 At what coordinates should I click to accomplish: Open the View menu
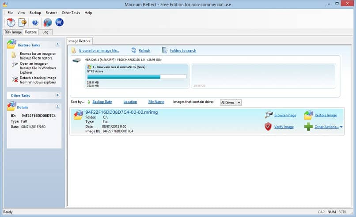(21, 13)
